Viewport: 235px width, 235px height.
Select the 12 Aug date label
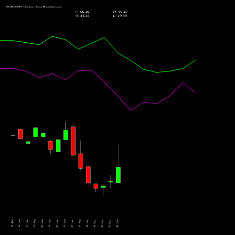(x=12, y=223)
